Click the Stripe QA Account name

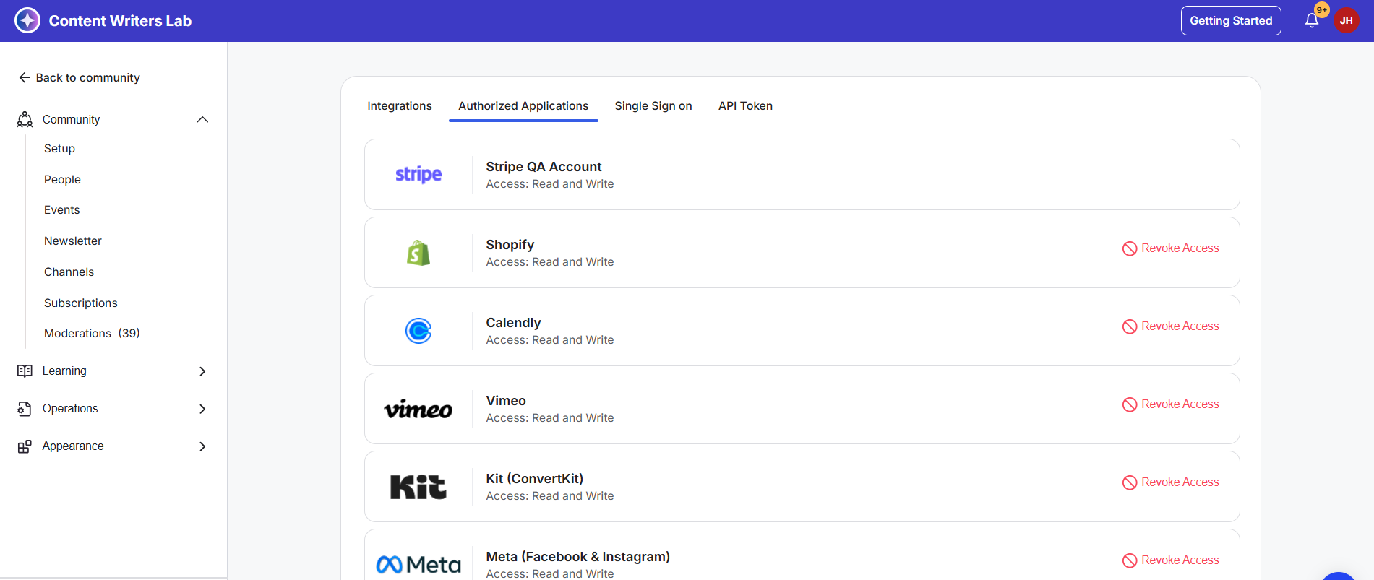(544, 167)
